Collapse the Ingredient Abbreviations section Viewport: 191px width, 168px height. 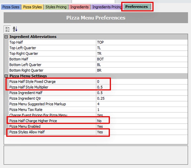click(6, 37)
